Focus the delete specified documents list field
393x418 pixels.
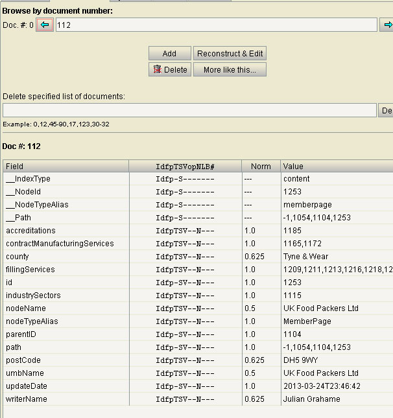[189, 110]
